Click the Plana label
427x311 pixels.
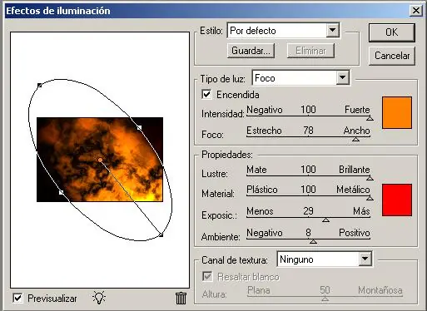[x=259, y=290]
